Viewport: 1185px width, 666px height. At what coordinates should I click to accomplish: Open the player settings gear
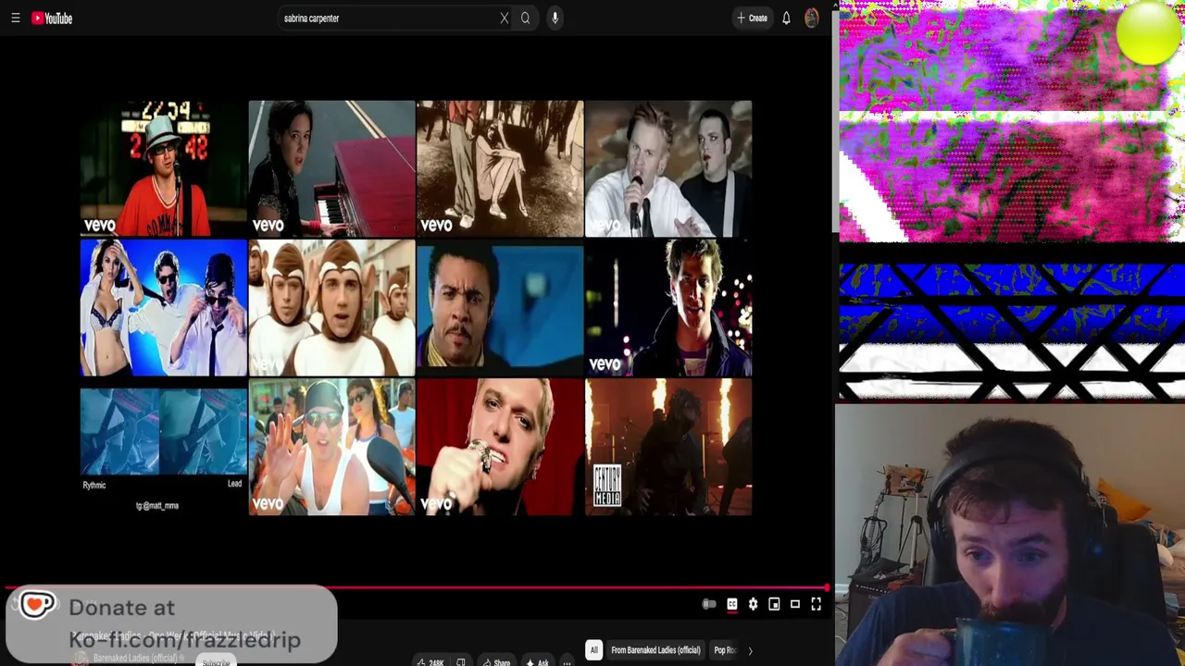point(753,604)
